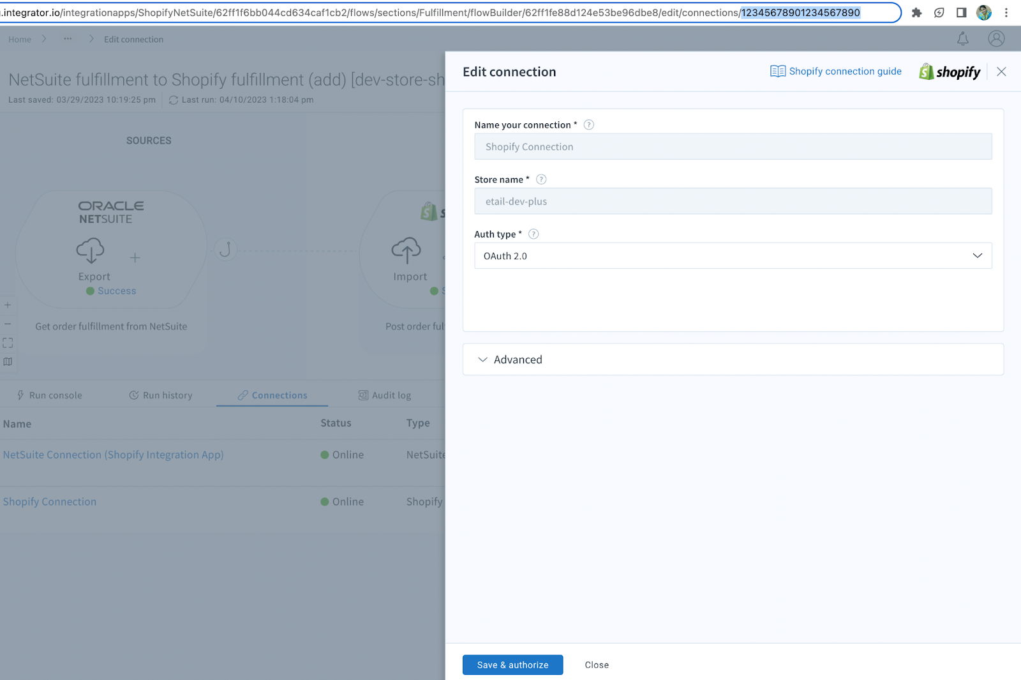Switch to Run history tab

[161, 395]
